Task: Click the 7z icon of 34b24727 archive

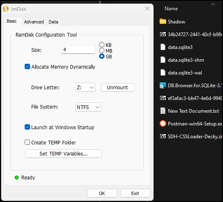Action: pyautogui.click(x=163, y=34)
